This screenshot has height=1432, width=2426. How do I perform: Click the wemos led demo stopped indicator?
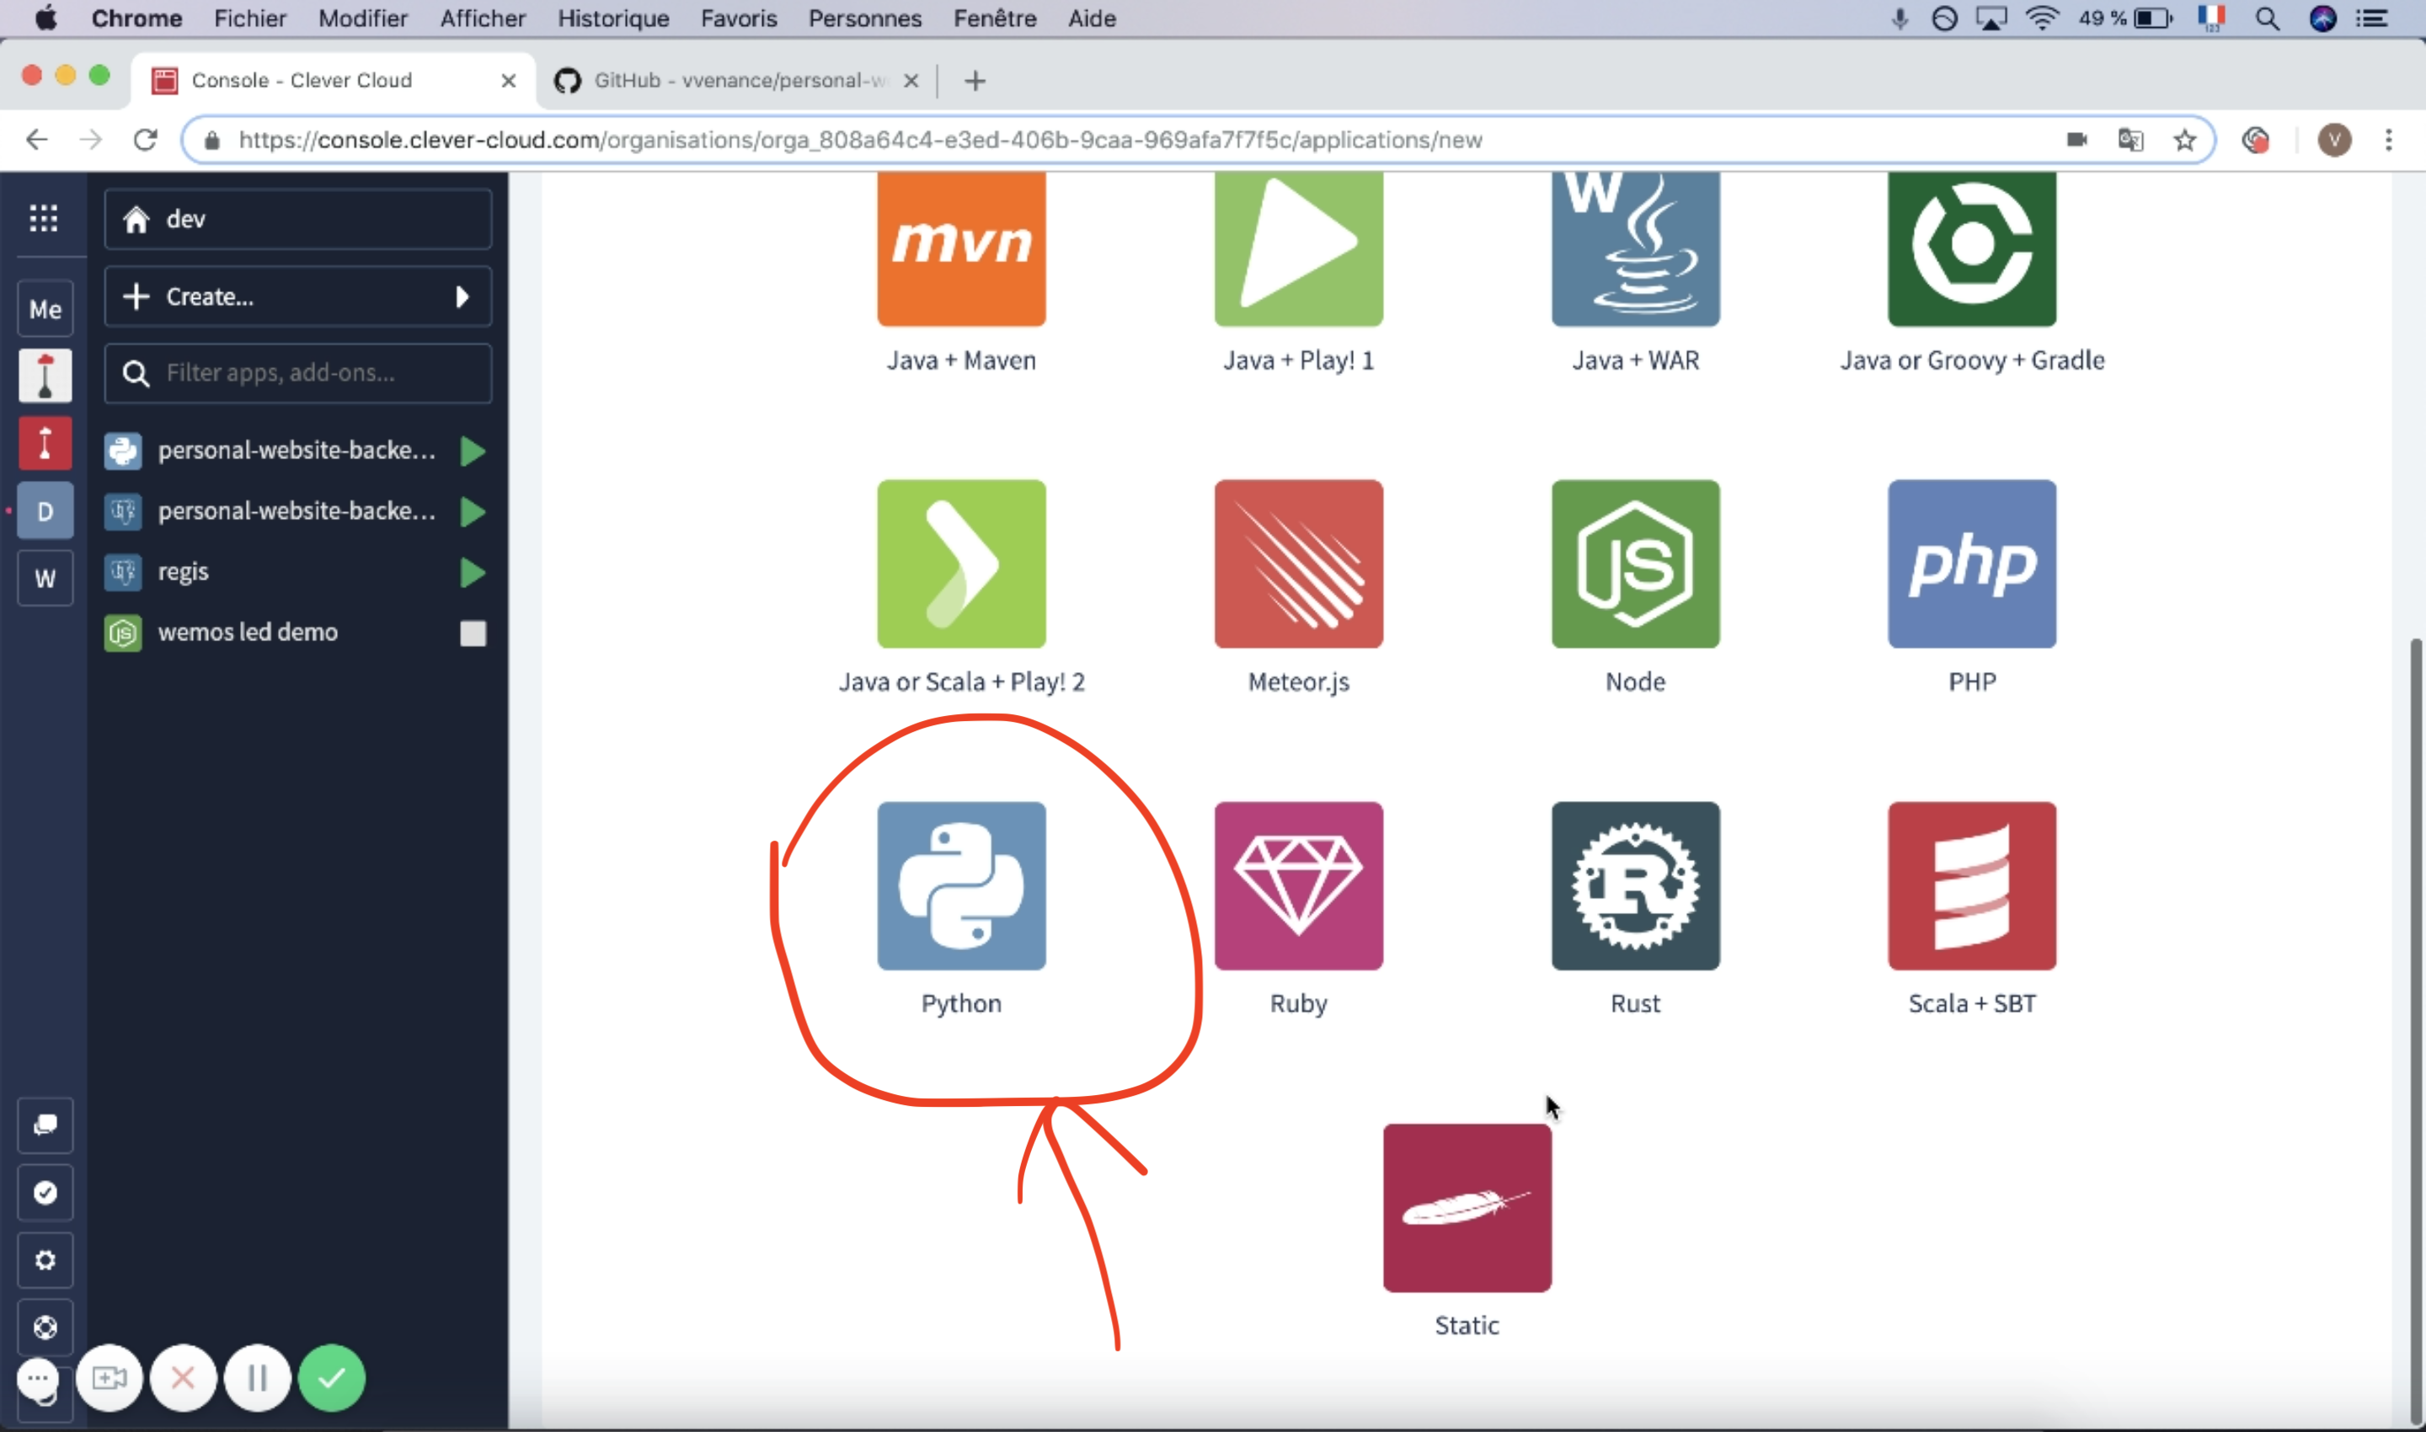473,633
